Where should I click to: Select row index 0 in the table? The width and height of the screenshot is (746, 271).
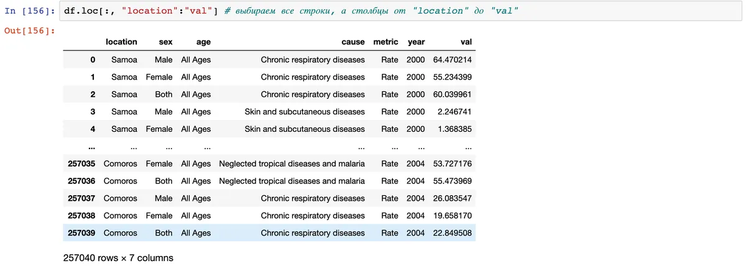tap(93, 60)
